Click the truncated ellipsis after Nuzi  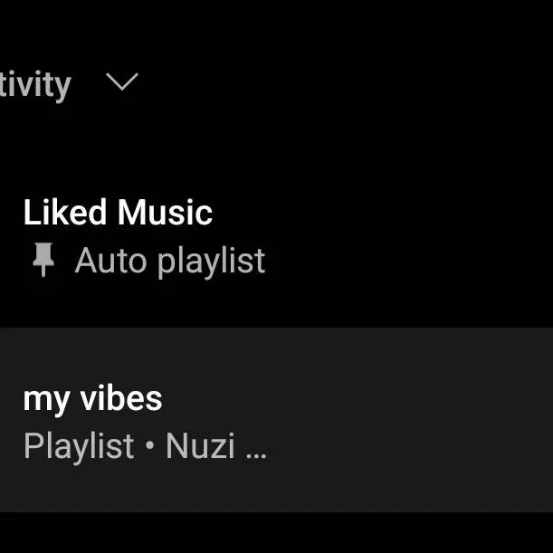[256, 450]
